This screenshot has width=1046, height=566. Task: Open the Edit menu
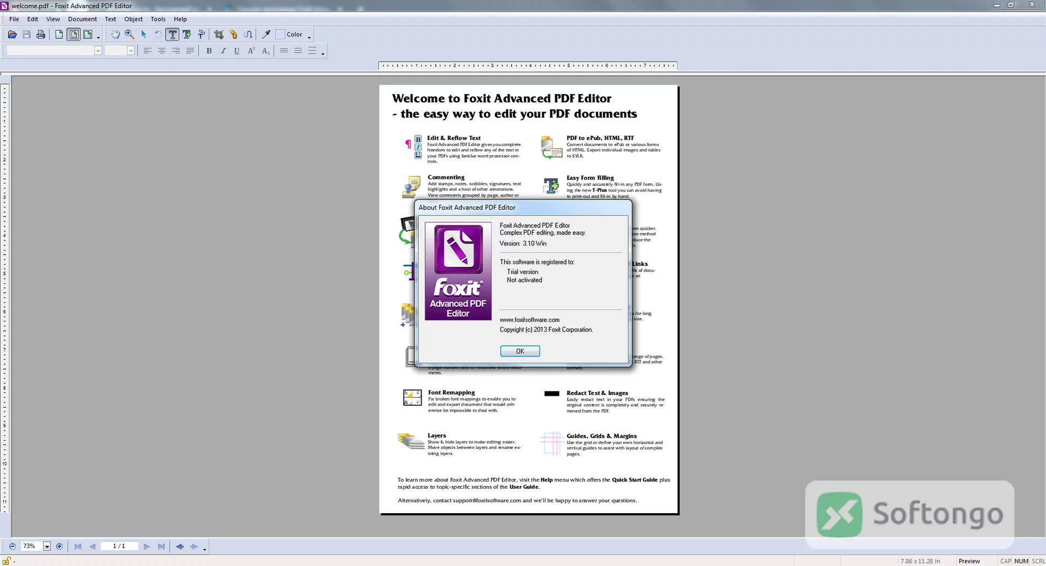[33, 19]
